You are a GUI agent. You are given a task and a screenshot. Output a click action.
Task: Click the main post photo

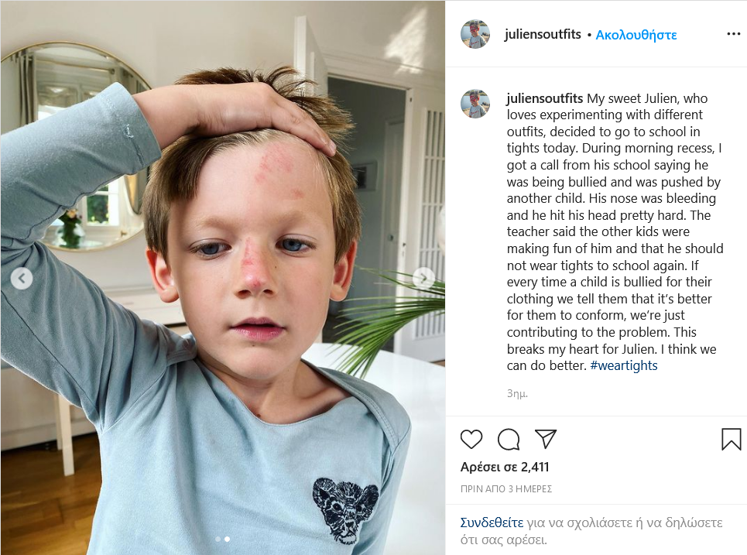(222, 278)
